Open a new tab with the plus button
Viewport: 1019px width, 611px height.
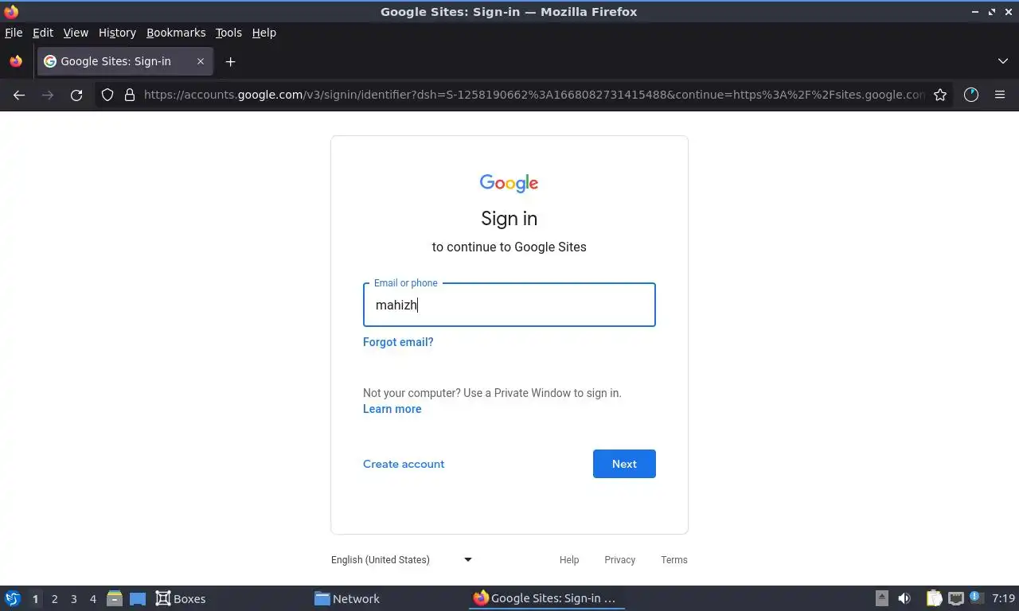pos(230,61)
